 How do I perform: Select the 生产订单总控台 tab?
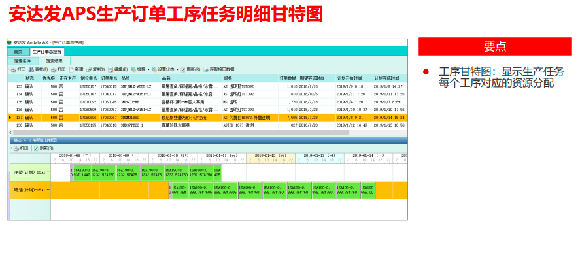(47, 52)
